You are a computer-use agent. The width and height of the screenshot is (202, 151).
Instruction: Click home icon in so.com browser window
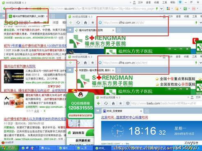[19, 9]
